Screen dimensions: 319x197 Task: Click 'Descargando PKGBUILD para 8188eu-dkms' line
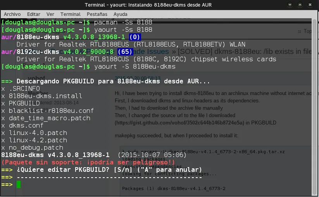point(105,81)
